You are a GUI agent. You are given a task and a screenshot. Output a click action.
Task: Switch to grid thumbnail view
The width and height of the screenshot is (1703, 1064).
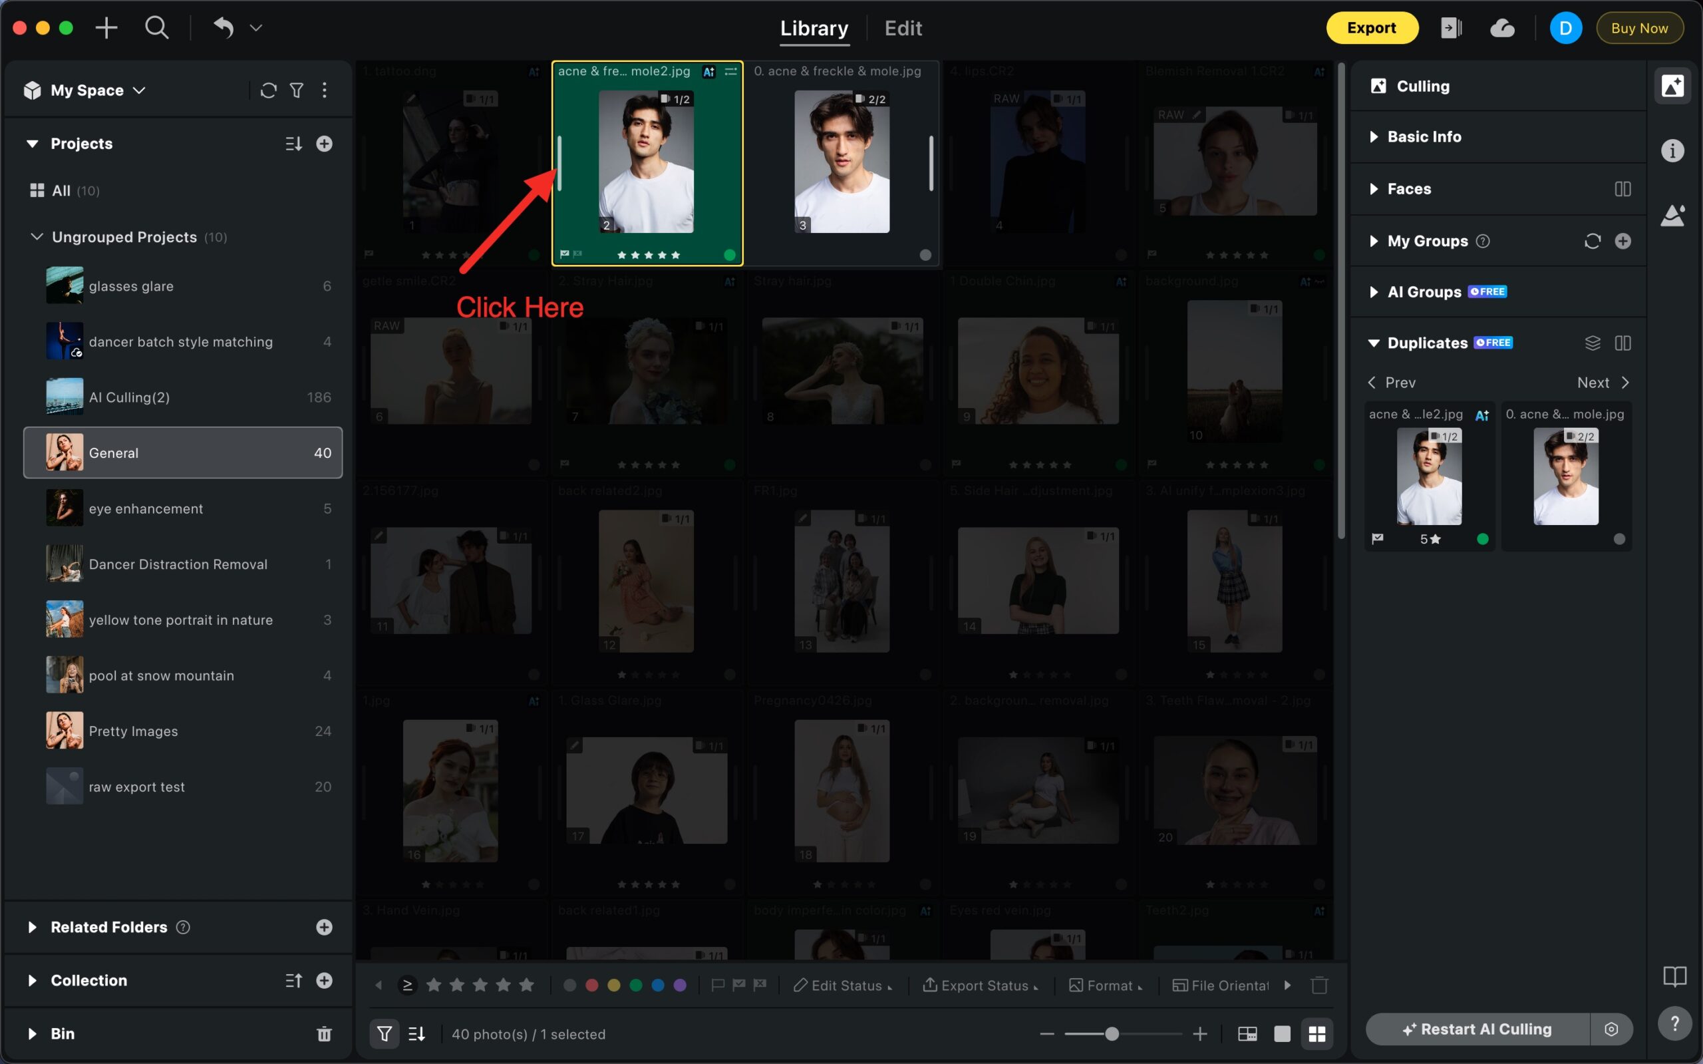pos(1316,1034)
